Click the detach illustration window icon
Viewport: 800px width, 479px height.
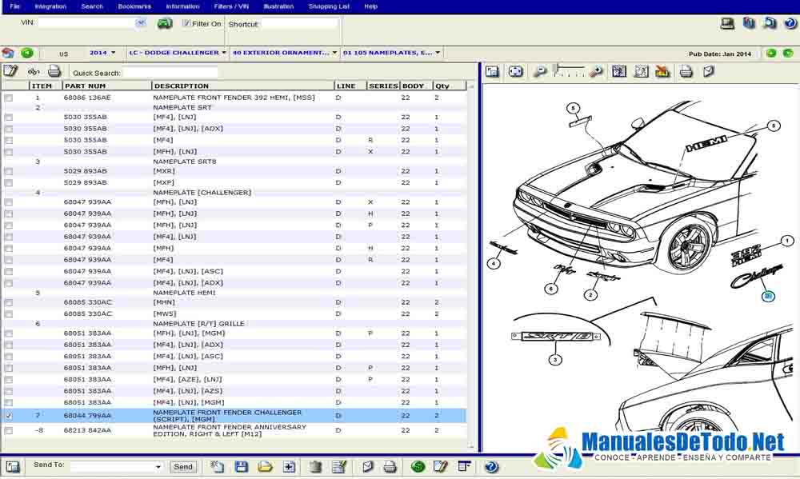(492, 72)
